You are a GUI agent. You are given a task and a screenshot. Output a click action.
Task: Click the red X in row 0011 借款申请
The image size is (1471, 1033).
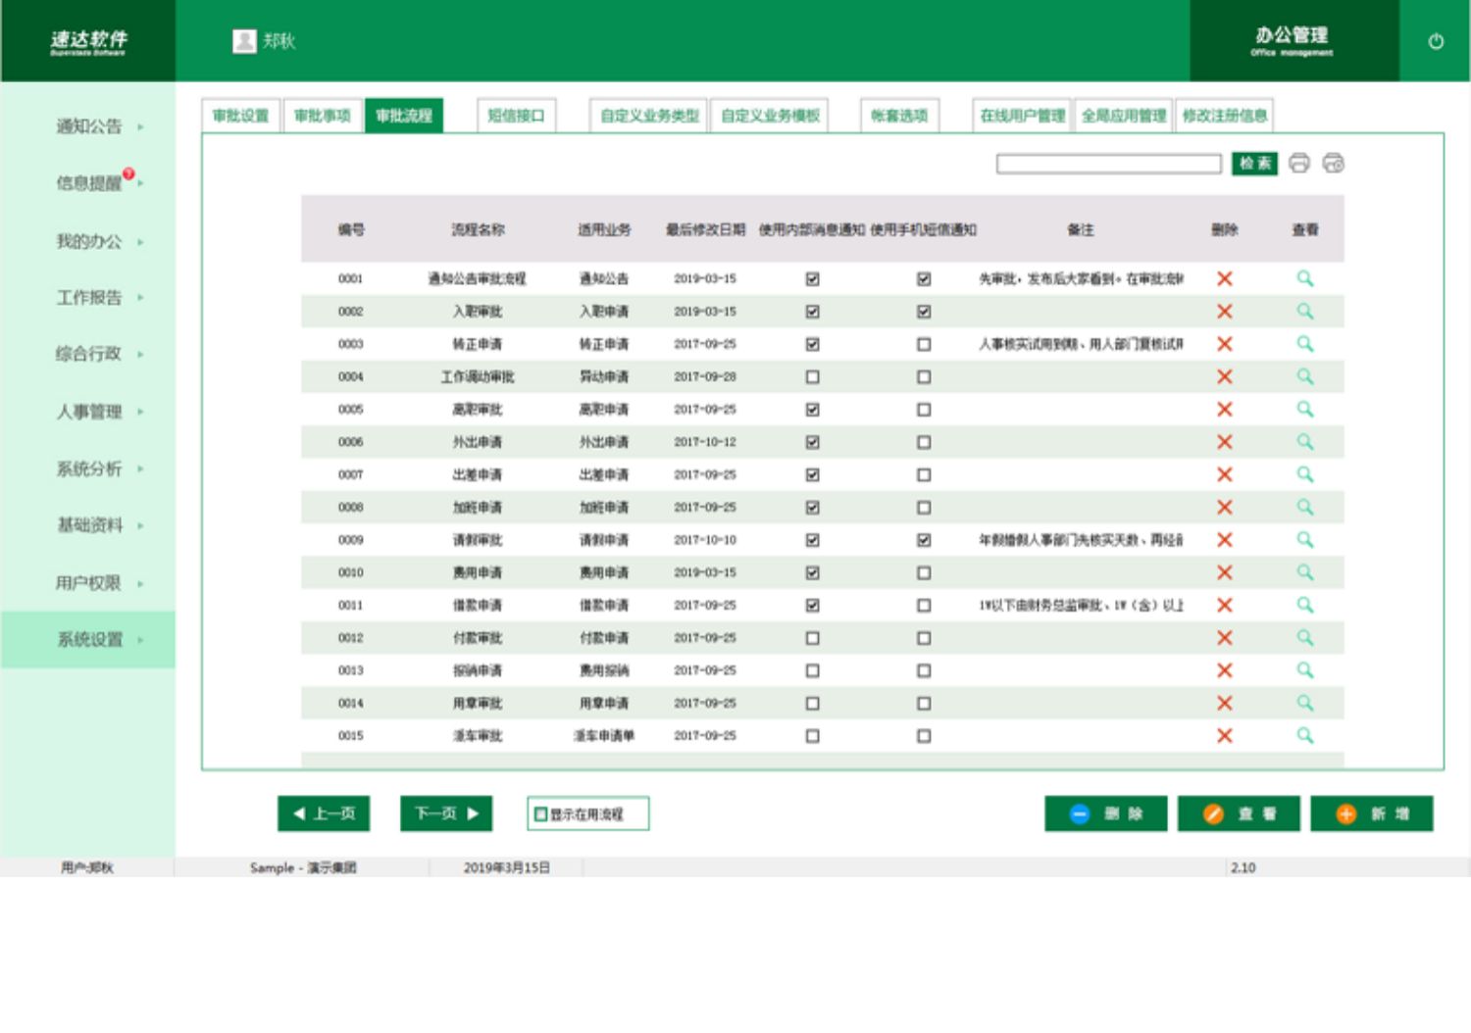click(x=1225, y=606)
